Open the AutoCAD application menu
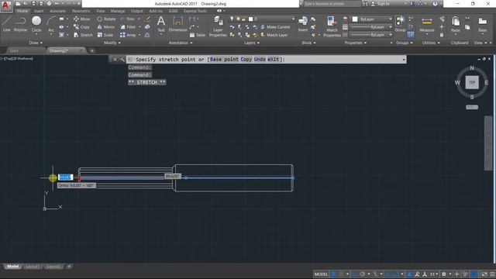The width and height of the screenshot is (496, 279). click(6, 6)
